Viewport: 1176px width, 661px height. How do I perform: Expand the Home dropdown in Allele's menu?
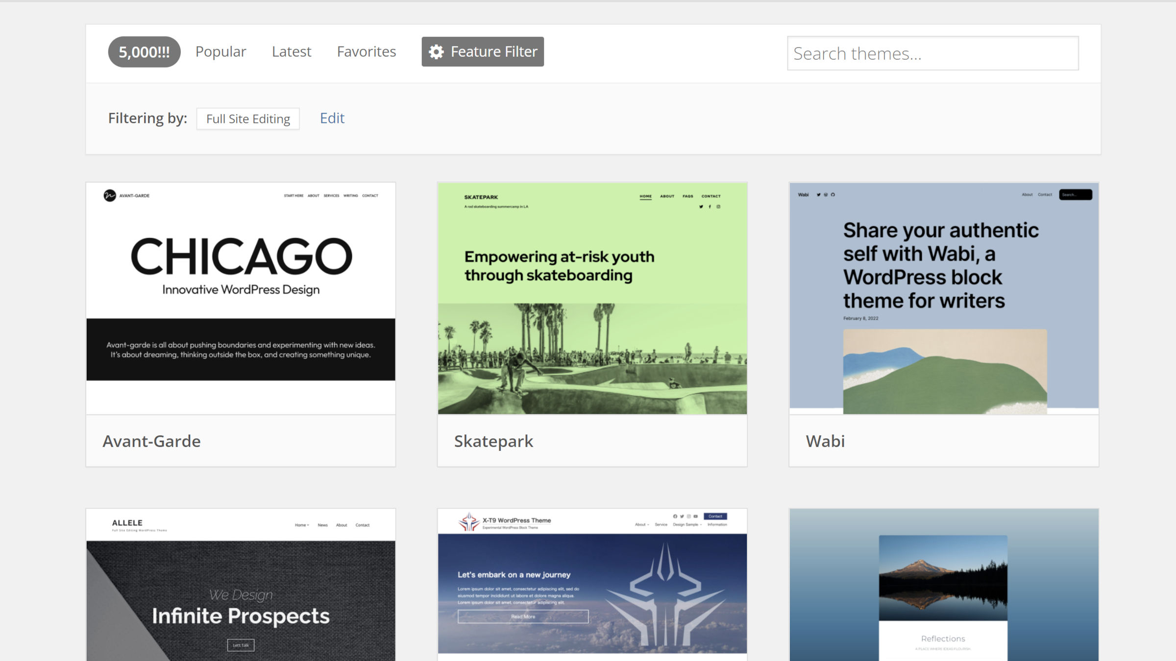(x=301, y=524)
